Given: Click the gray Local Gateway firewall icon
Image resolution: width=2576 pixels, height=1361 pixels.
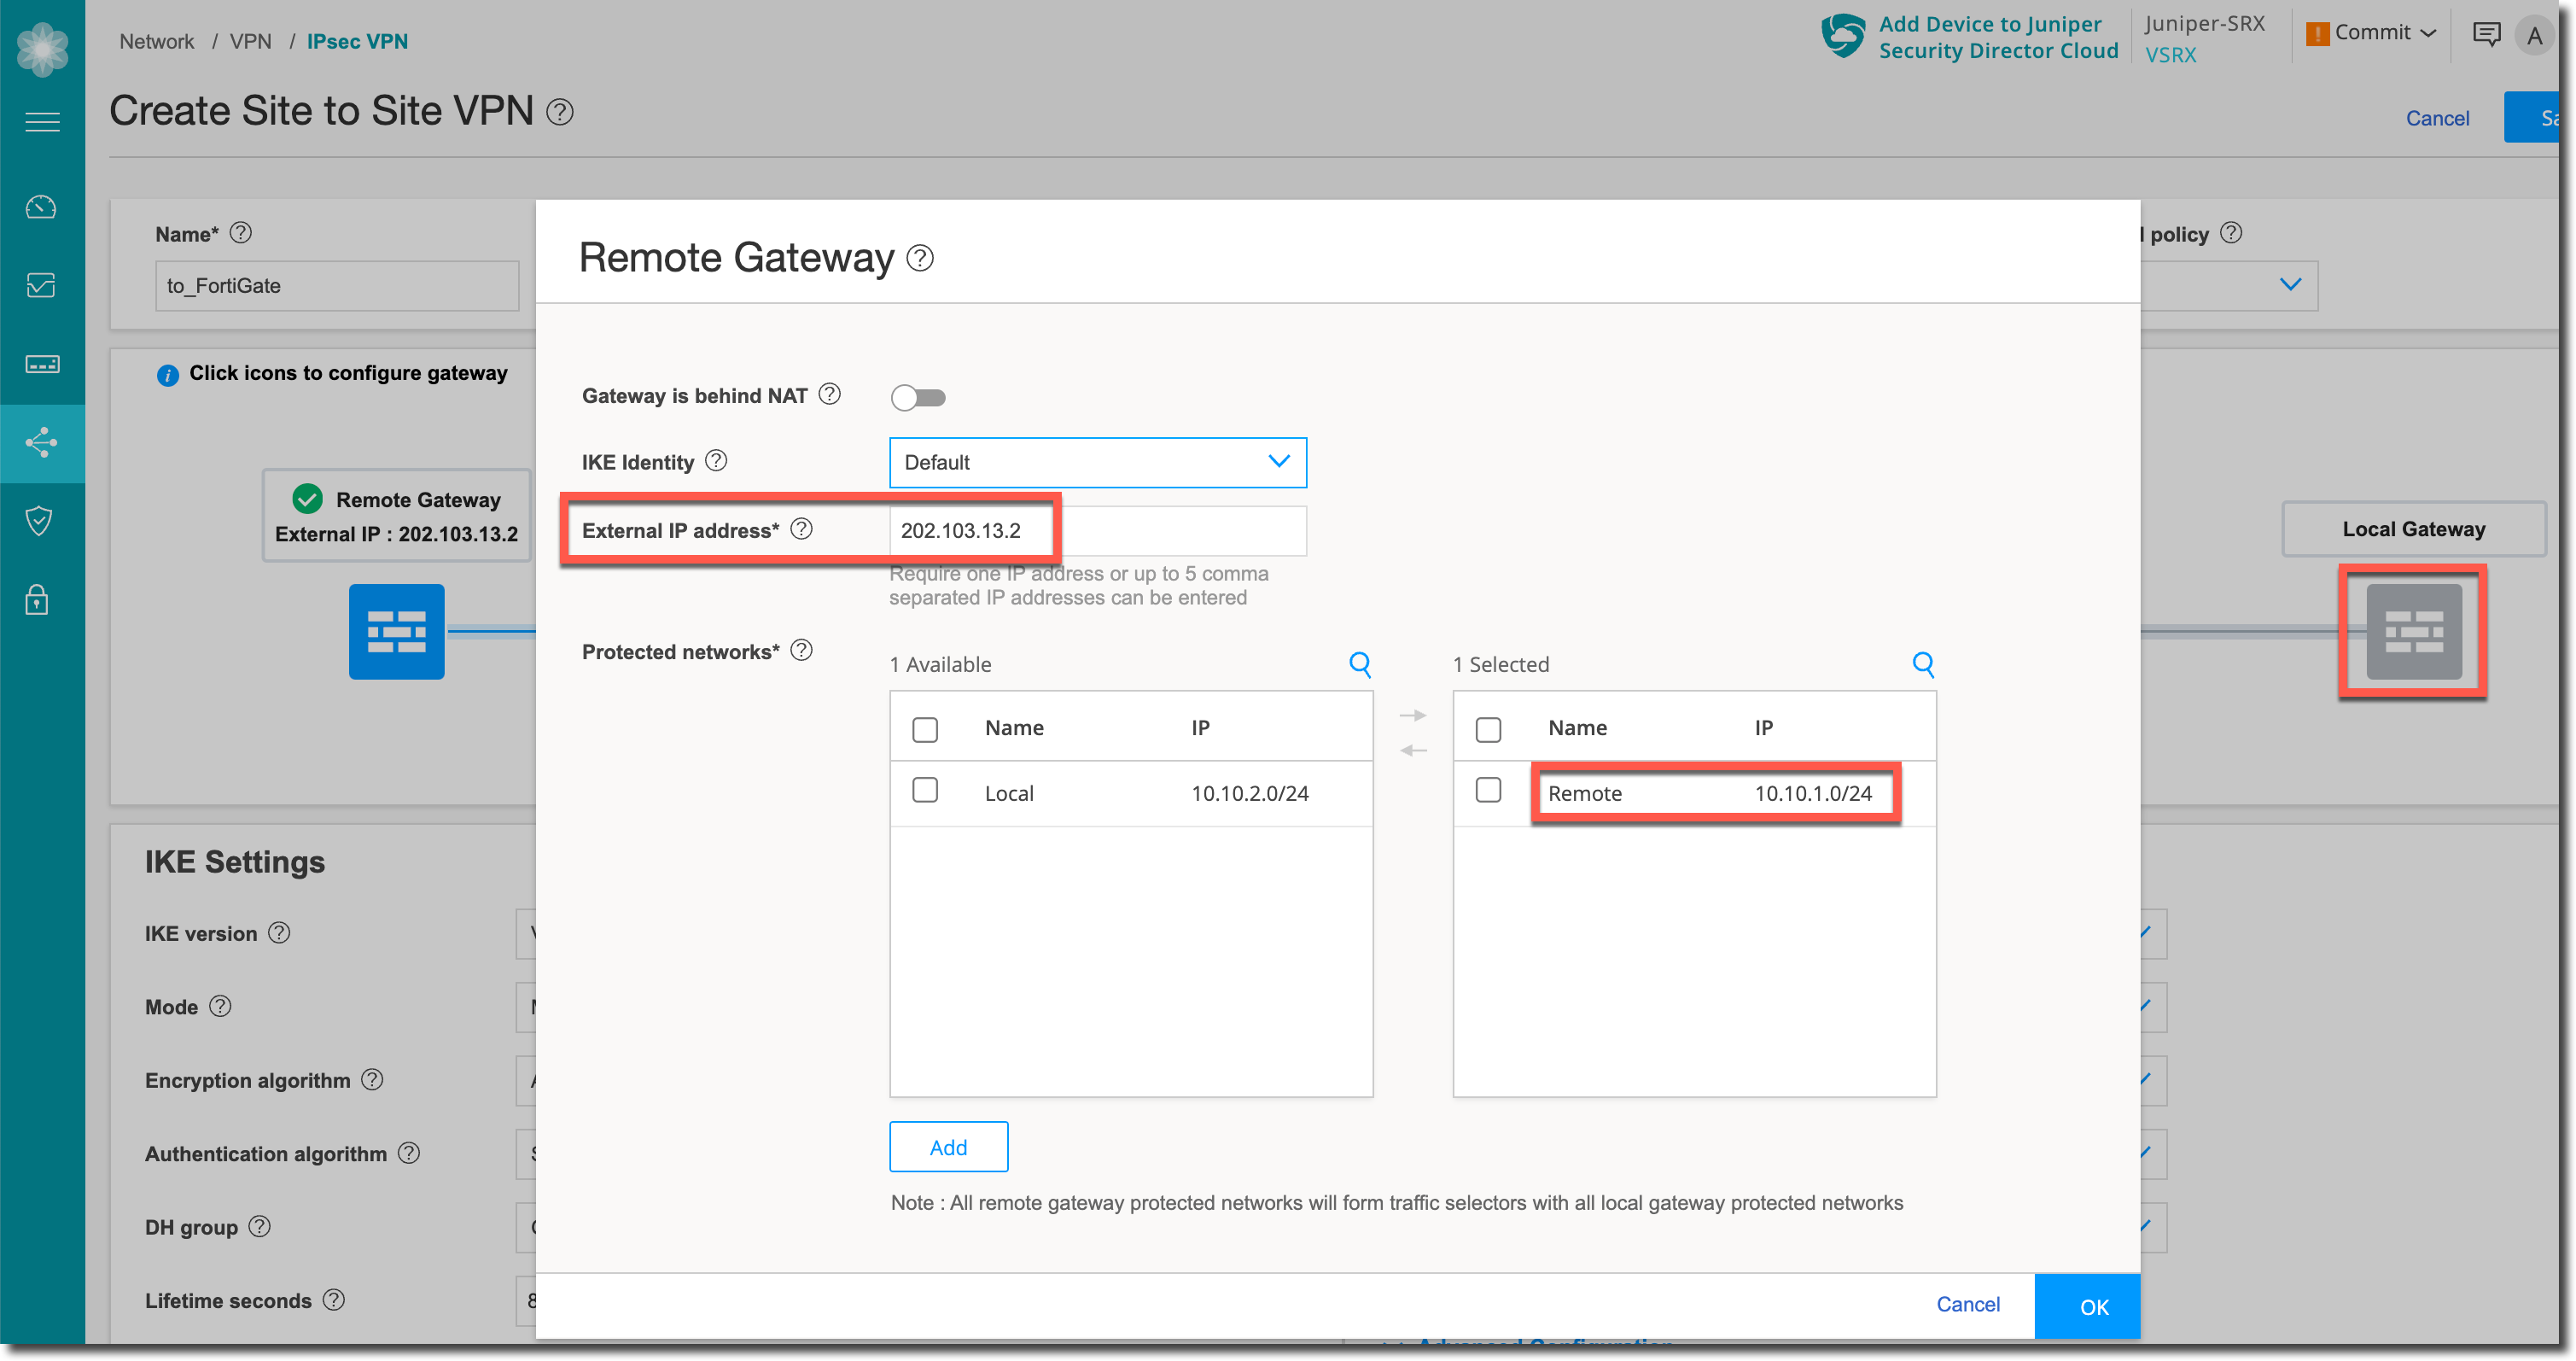Looking at the screenshot, I should (x=2413, y=632).
